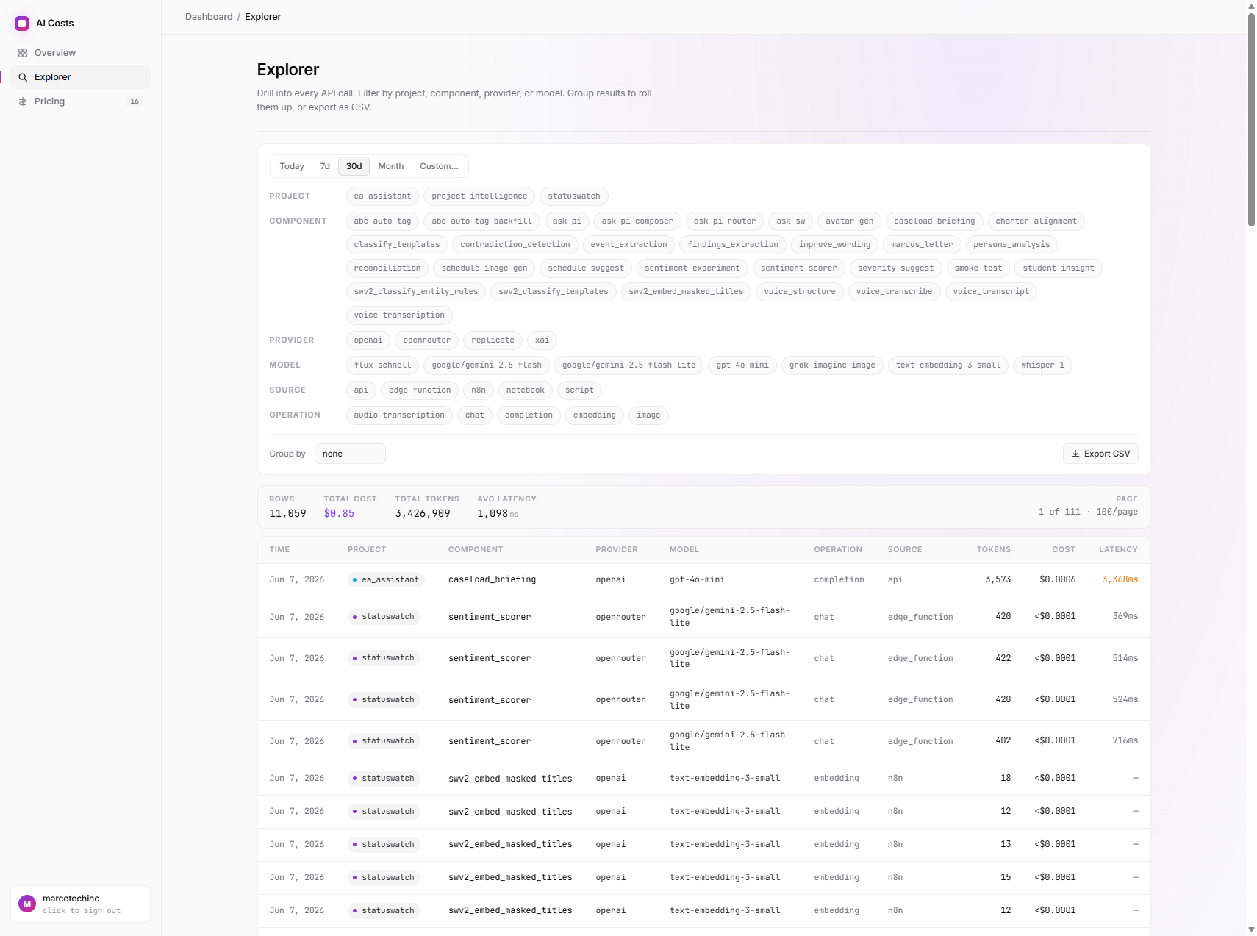Screen dimensions: 1257x936
Task: Click the Explorer magnifier icon in sidebar
Action: point(23,77)
